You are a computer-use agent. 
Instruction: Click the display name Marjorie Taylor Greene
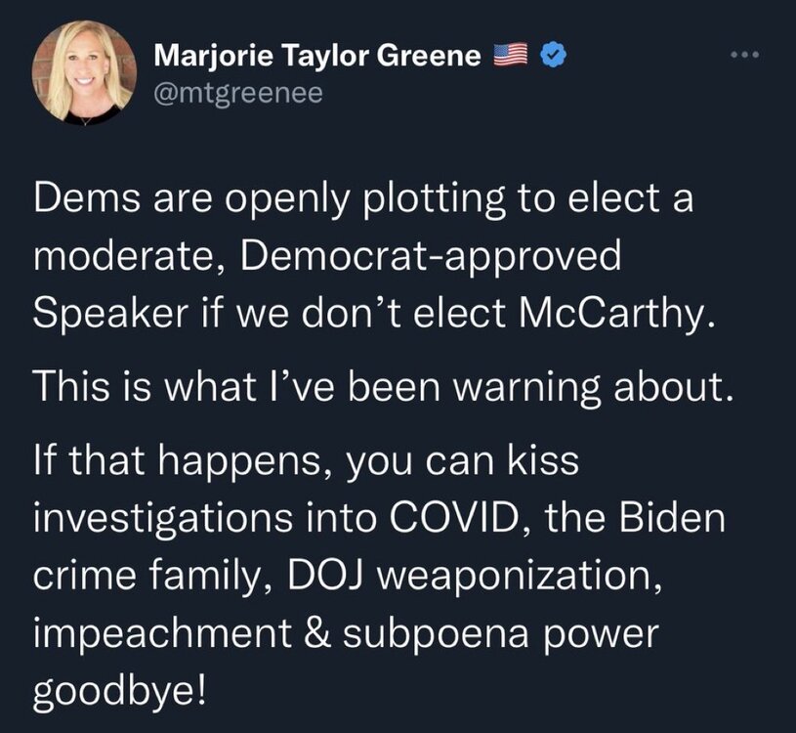[x=318, y=57]
